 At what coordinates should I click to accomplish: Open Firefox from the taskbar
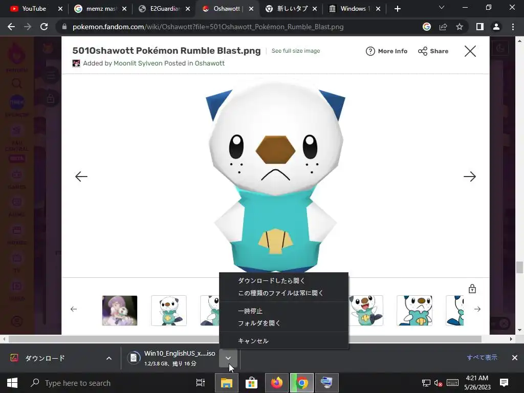[x=277, y=383]
